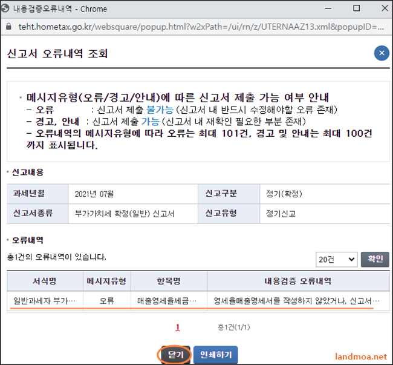Open the 20건 rows-per-page dropdown

tap(336, 260)
